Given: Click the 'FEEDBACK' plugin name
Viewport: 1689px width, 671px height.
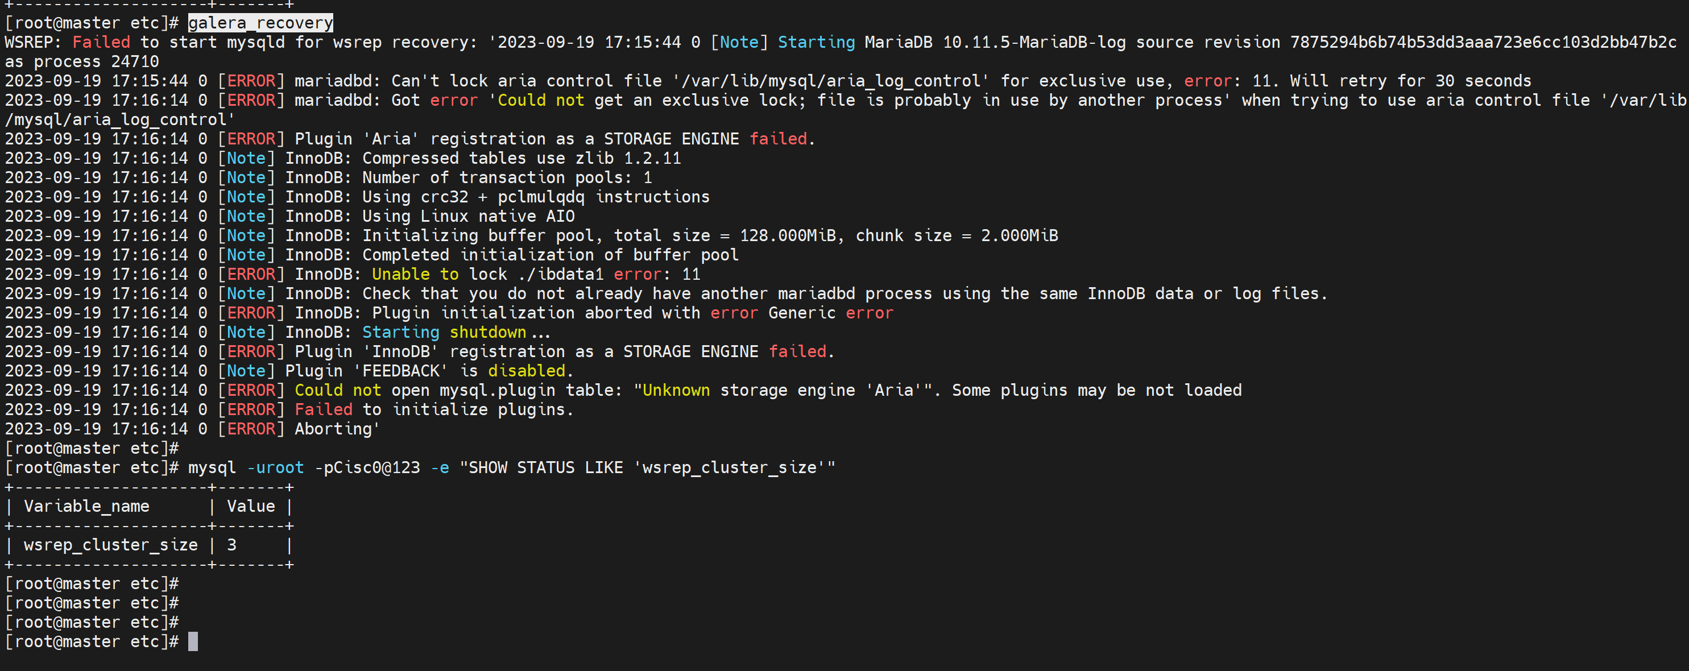Looking at the screenshot, I should [x=400, y=371].
